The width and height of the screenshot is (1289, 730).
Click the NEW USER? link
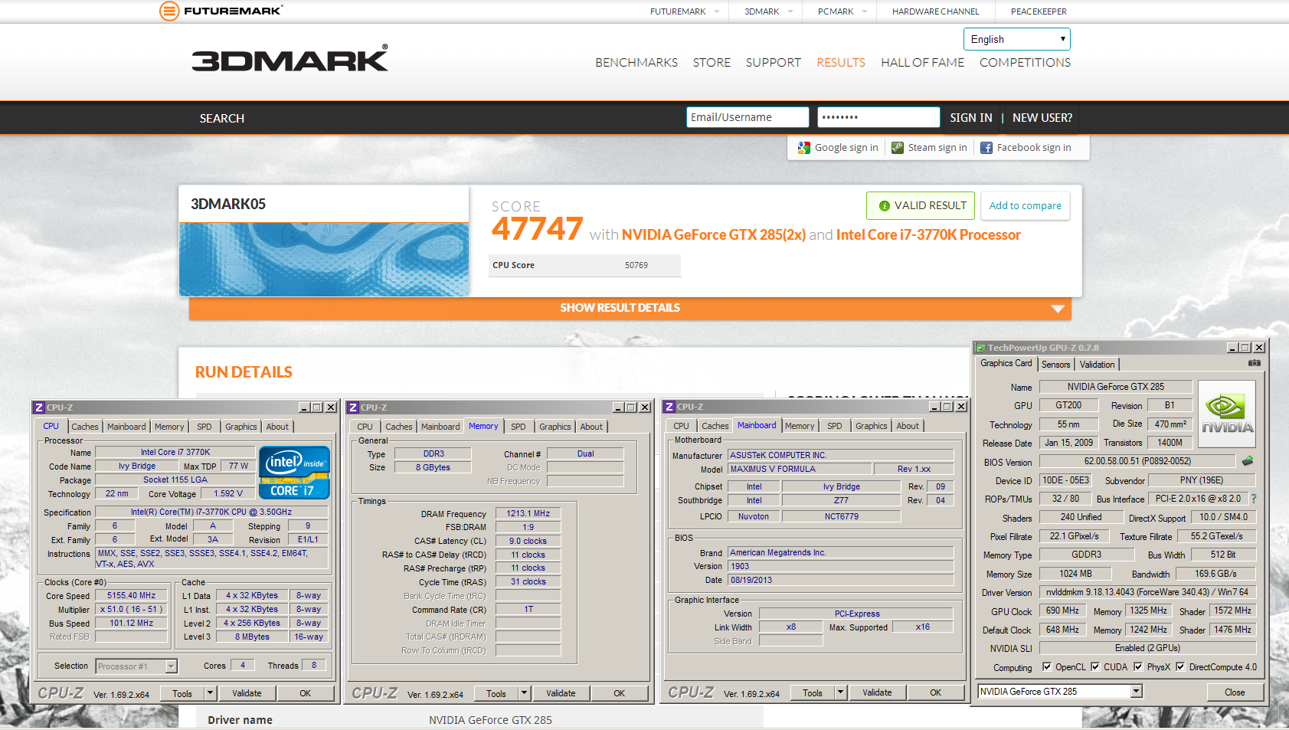[x=1042, y=118]
